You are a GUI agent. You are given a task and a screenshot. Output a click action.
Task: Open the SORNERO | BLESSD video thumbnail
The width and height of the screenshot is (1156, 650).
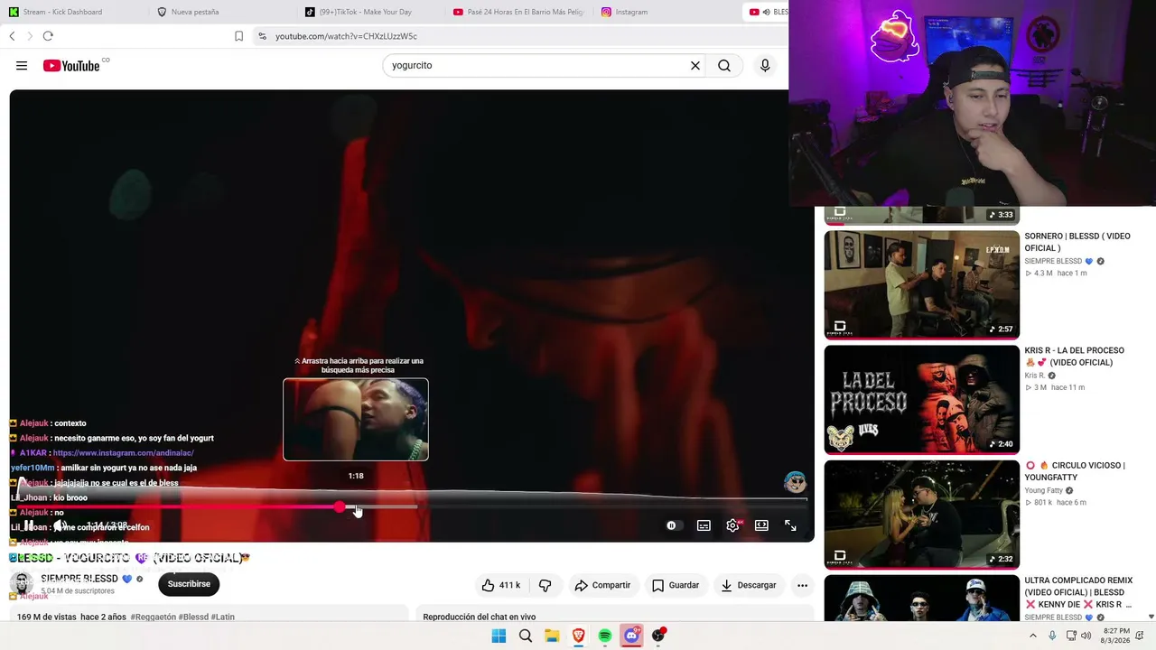tap(922, 285)
